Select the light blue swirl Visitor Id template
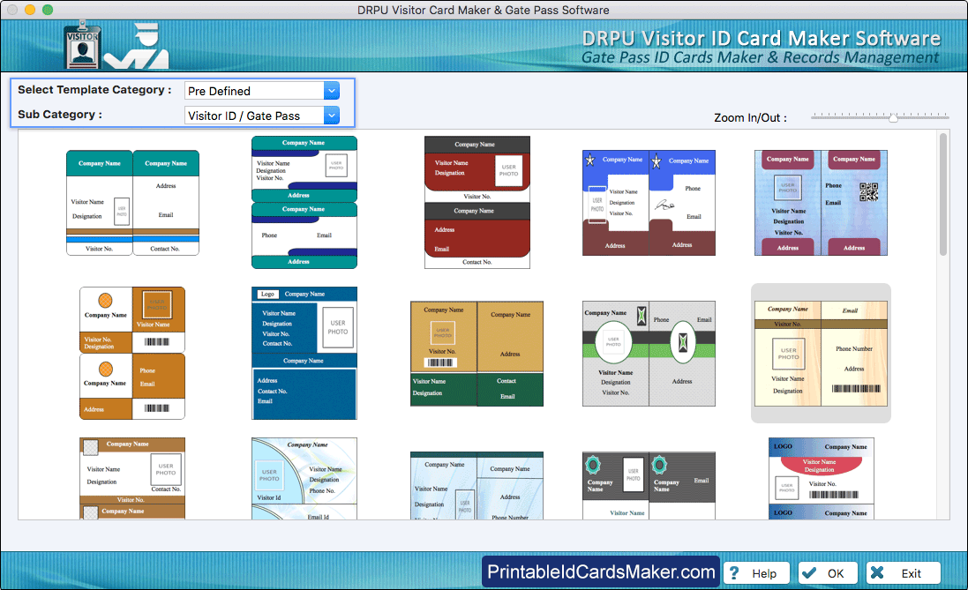 click(x=304, y=478)
